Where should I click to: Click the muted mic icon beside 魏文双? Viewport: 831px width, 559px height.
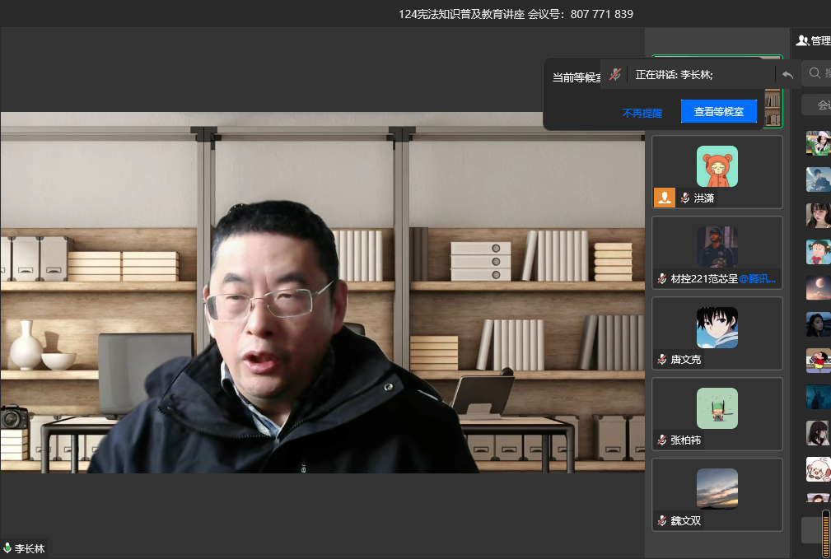[662, 521]
